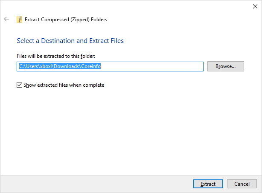Click the 'Coreinfo' segment of the path
Viewport: 262px width, 193px height.
click(91, 66)
